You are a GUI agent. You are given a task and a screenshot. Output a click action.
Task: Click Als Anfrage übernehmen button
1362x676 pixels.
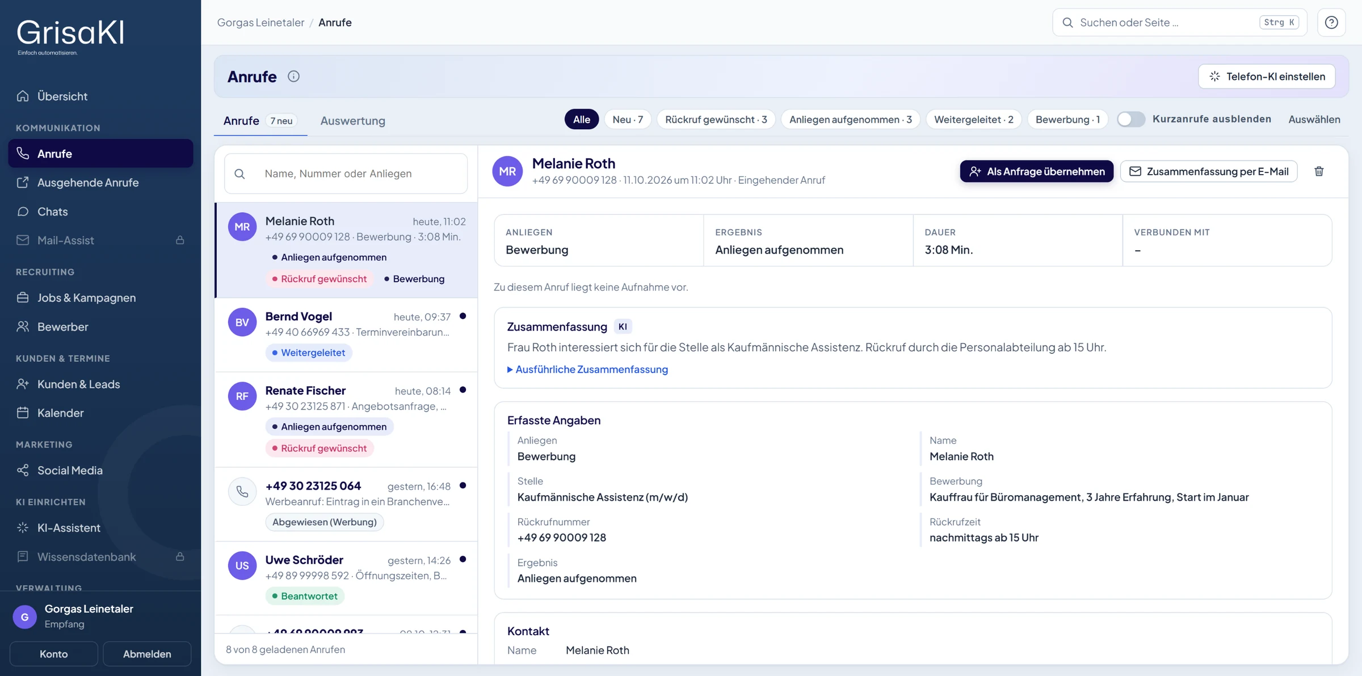1036,171
